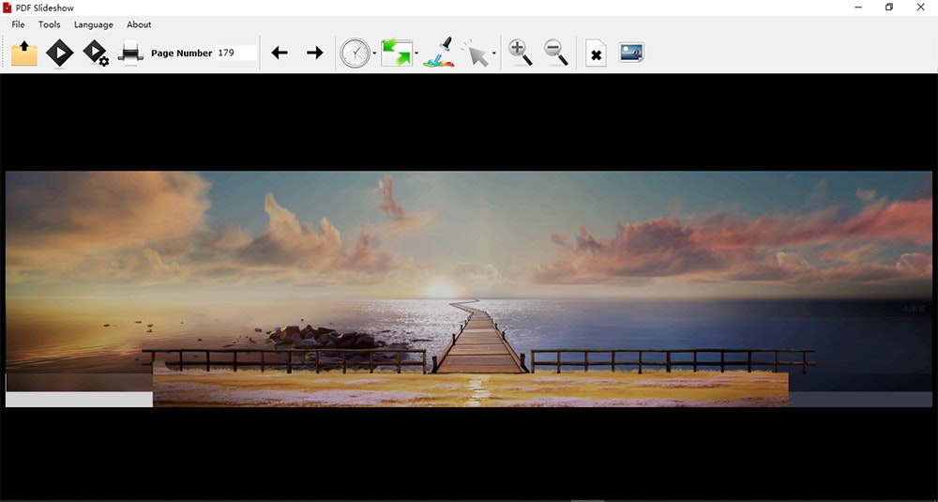938x502 pixels.
Task: Advance to next page with right arrow
Action: [x=314, y=53]
